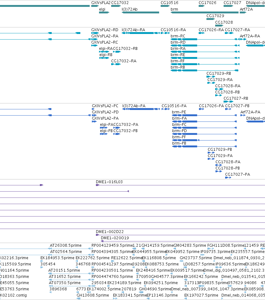Select the AT07350.5prime EST label
265x300 pixels.
(x=65, y=283)
